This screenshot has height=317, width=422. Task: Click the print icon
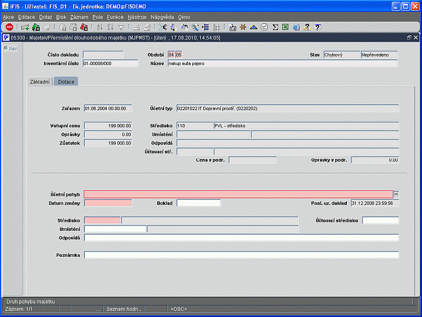[x=137, y=27]
